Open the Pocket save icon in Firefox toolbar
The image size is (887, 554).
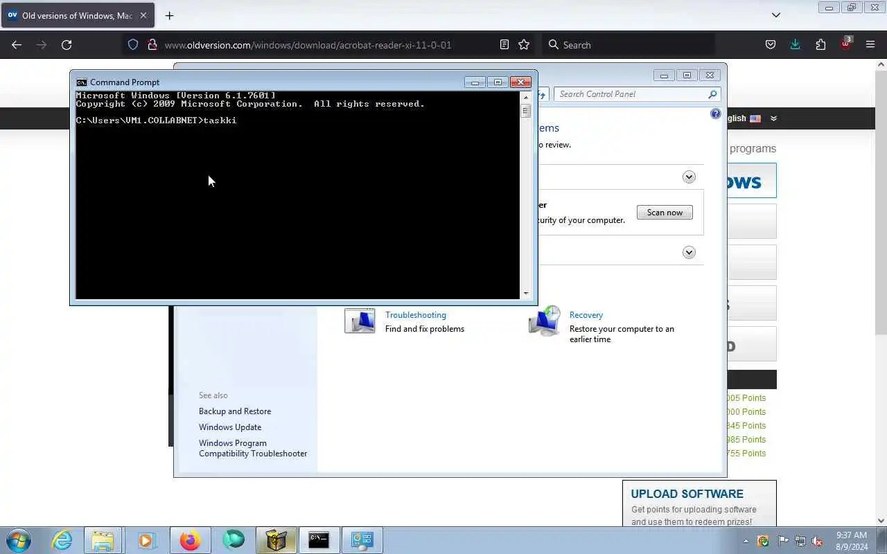tap(770, 44)
